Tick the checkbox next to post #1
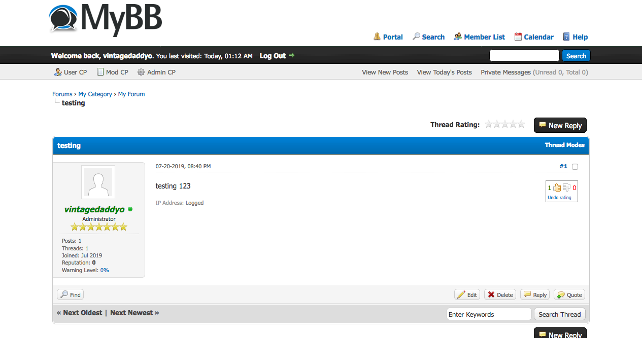Image resolution: width=642 pixels, height=338 pixels. (575, 167)
